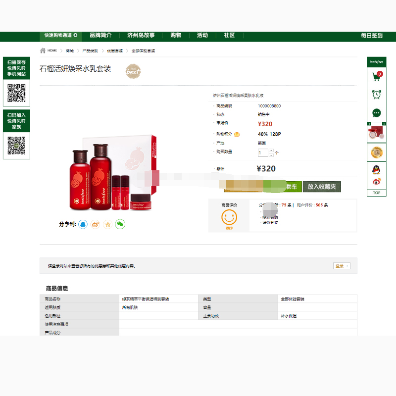Click the 绿茶精萃平衡保湿特别套装 table cell
Screen dimensions: 396x396
tap(158, 299)
